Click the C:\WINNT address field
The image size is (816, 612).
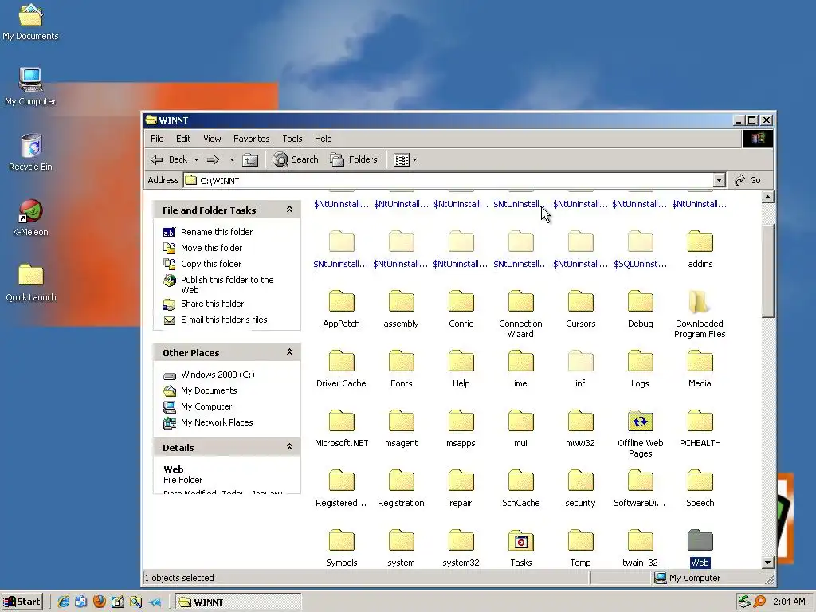pos(448,180)
